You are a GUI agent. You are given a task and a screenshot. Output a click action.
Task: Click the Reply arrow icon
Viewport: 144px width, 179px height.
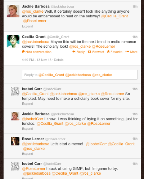pos(74,52)
